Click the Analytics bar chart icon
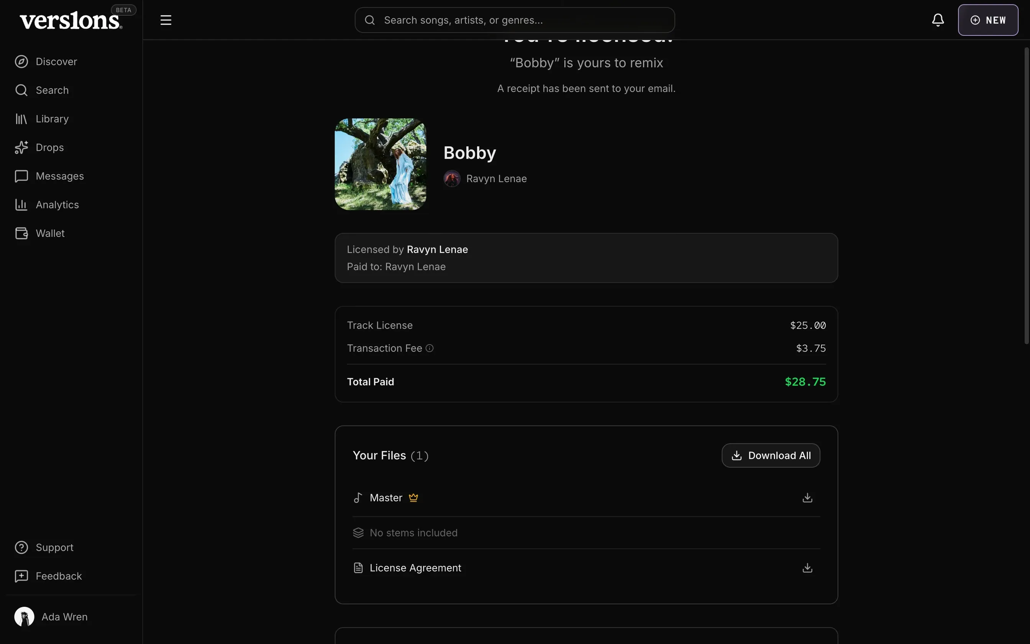1030x644 pixels. pyautogui.click(x=21, y=204)
